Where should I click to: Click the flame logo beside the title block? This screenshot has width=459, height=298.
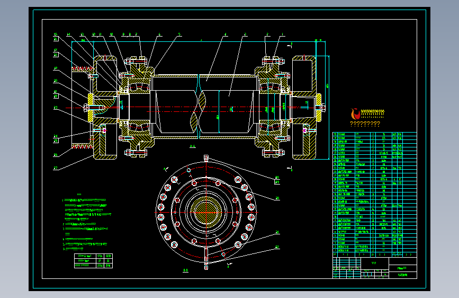pos(355,114)
